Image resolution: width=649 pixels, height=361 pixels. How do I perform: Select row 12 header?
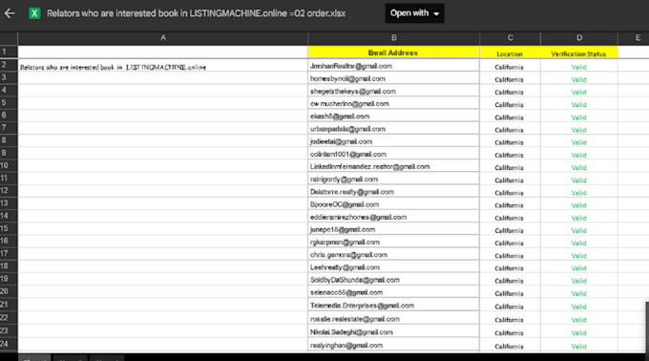coord(9,191)
